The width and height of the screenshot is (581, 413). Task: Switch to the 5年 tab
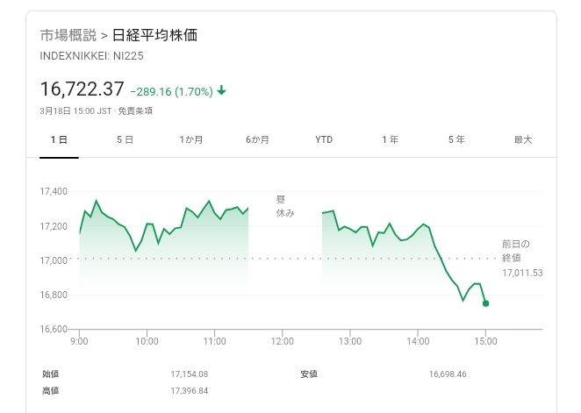[x=456, y=140]
